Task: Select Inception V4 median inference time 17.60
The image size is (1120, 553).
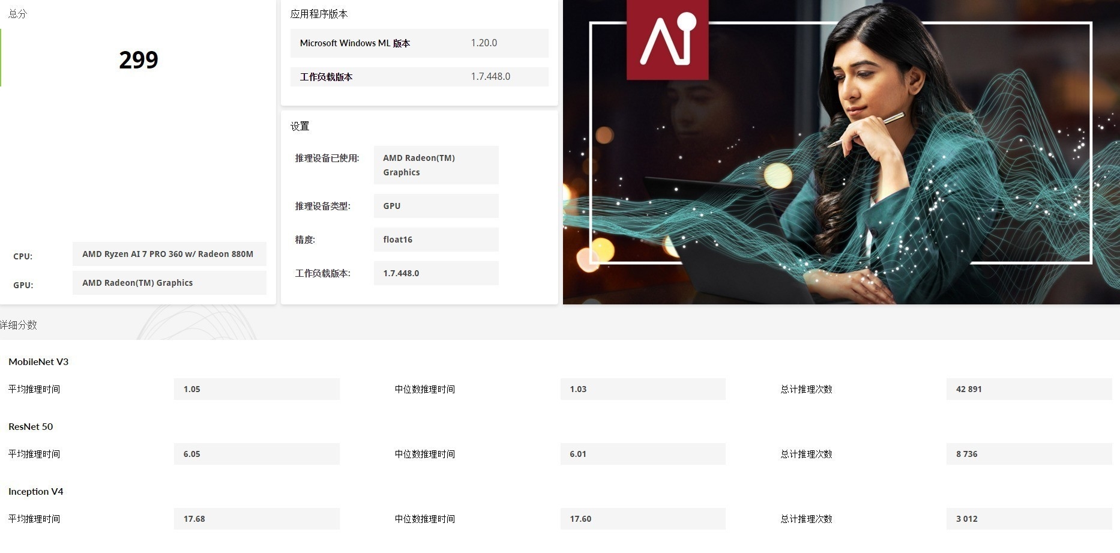Action: 642,519
